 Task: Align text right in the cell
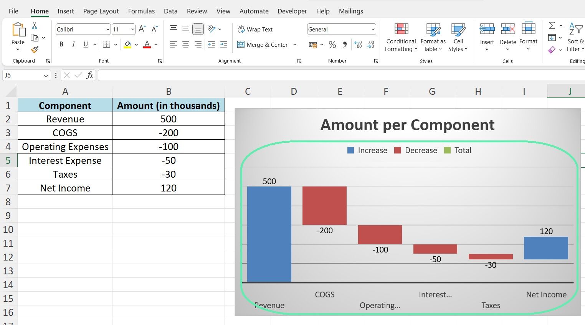(x=198, y=45)
